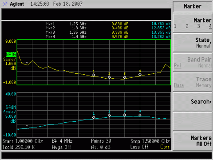
Task: Select marker 3 diamond on gain trace
Action: coord(125,115)
